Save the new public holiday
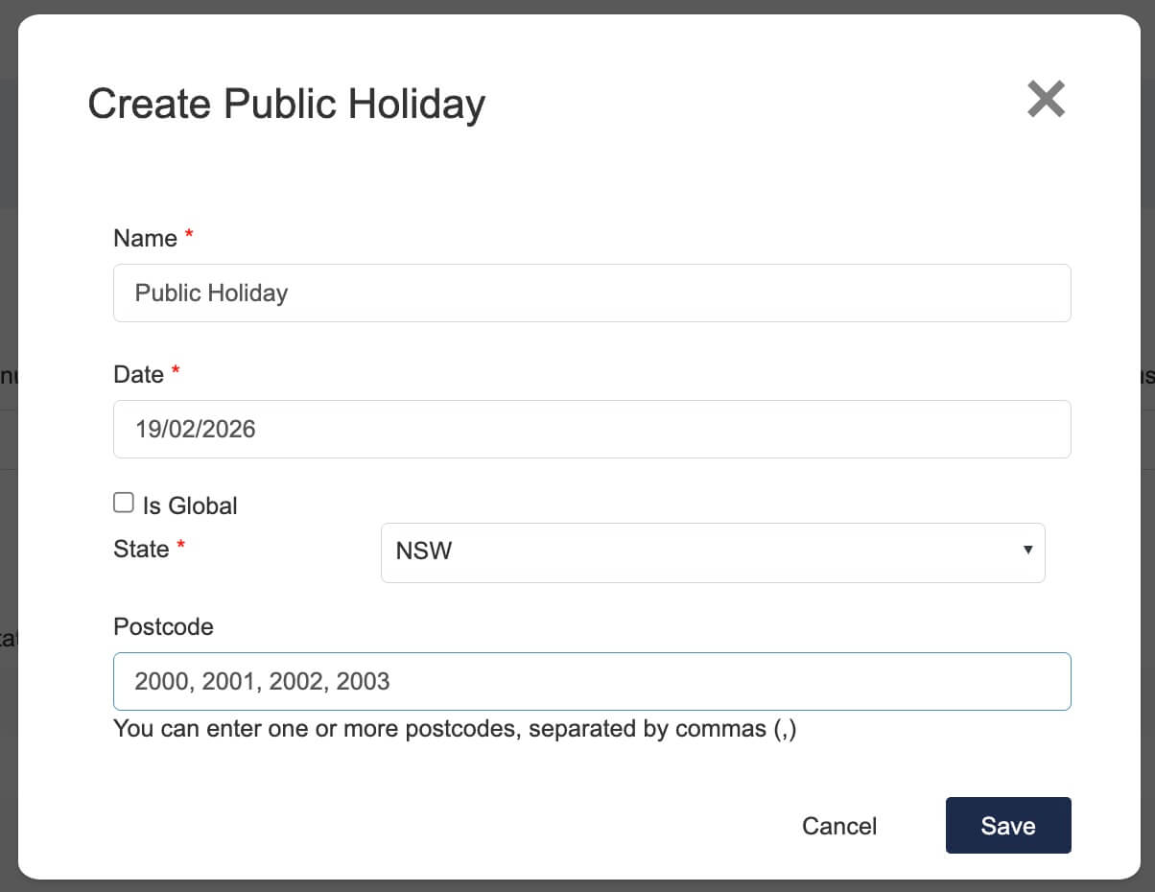The height and width of the screenshot is (892, 1155). click(x=1007, y=826)
